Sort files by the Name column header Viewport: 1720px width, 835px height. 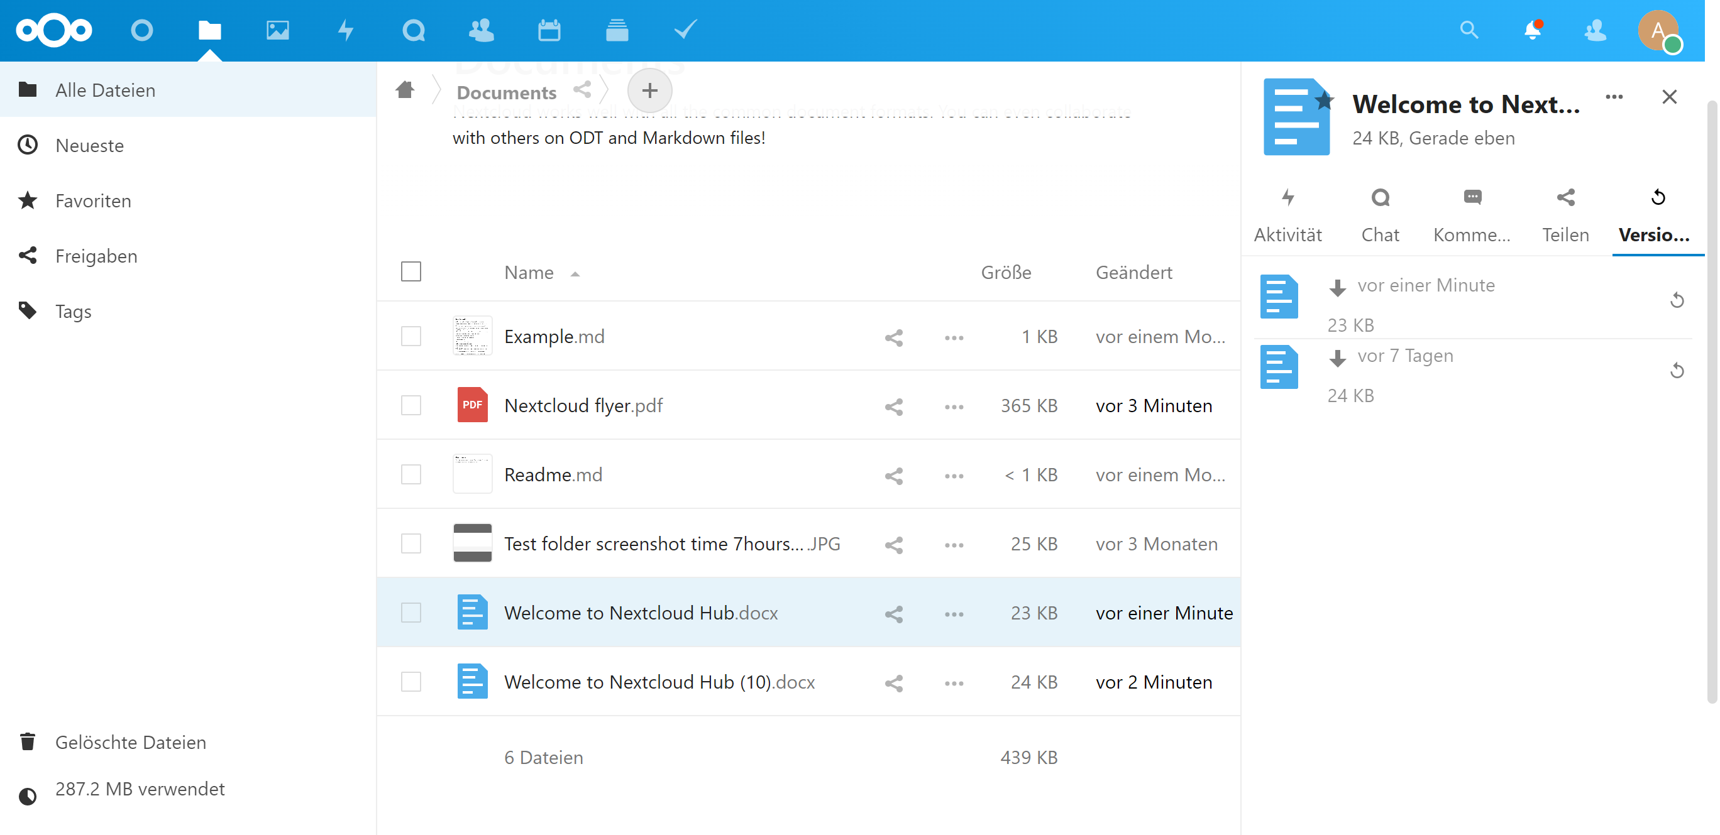coord(529,272)
